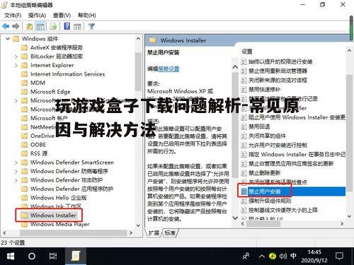Click policy icon beside 禁用回退
354x265 pixels.
tap(244, 126)
